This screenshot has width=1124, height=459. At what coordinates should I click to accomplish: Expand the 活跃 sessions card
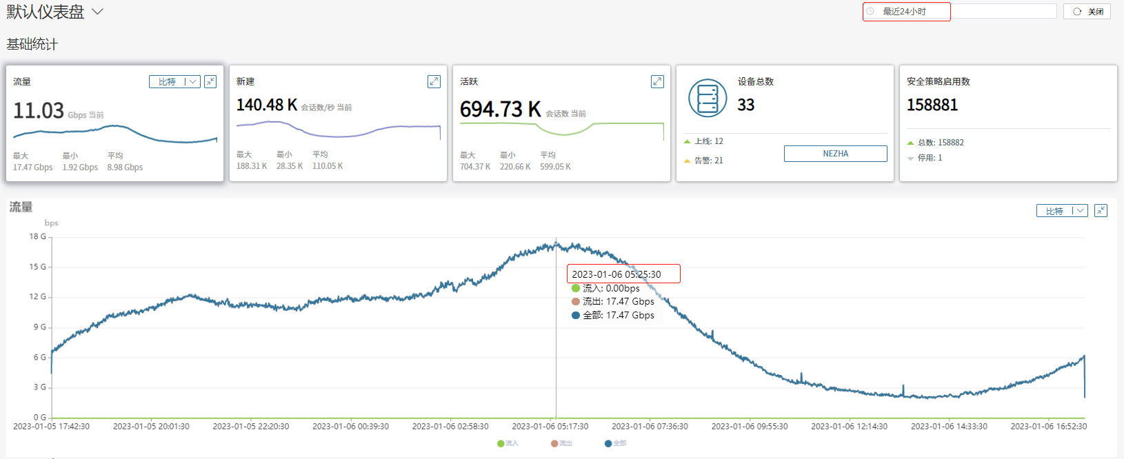[657, 81]
